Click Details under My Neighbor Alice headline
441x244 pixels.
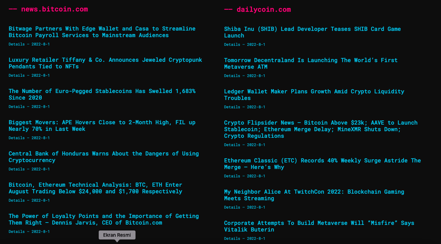[232, 208]
